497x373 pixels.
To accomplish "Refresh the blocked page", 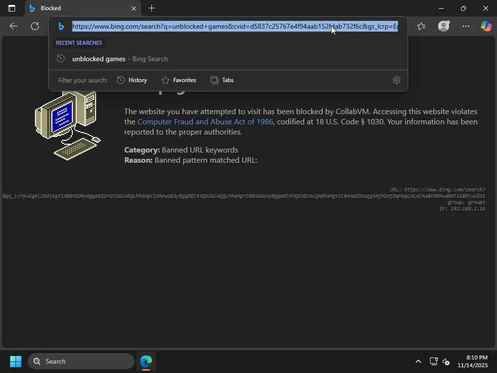I will 35,26.
